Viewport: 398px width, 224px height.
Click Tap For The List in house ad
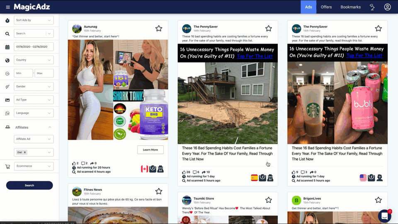point(255,56)
